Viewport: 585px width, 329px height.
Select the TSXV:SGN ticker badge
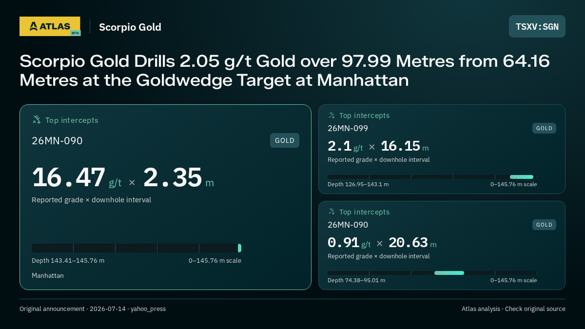click(537, 26)
